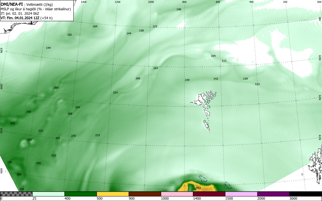The width and height of the screenshot is (322, 201).
Task: Click the CAPE value 380
Action: [19, 175]
